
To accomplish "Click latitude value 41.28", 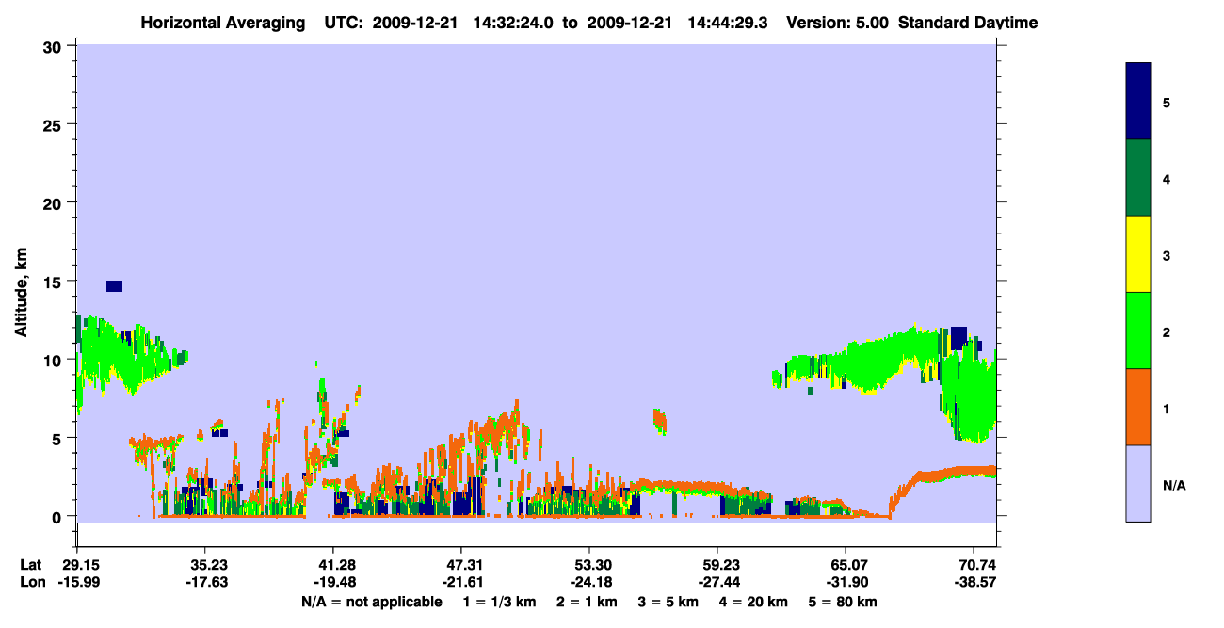I will pos(333,565).
